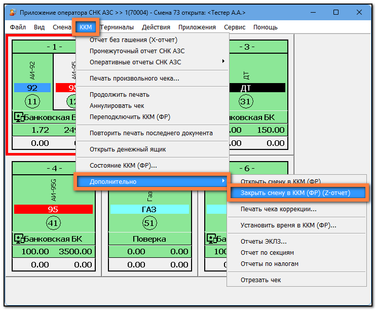The height and width of the screenshot is (310, 376).
Task: Click Повторить печать последнего документа
Action: click(152, 133)
